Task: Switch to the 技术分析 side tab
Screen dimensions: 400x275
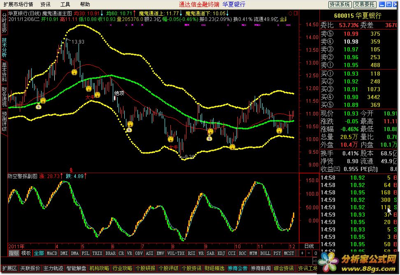Action: pos(4,47)
